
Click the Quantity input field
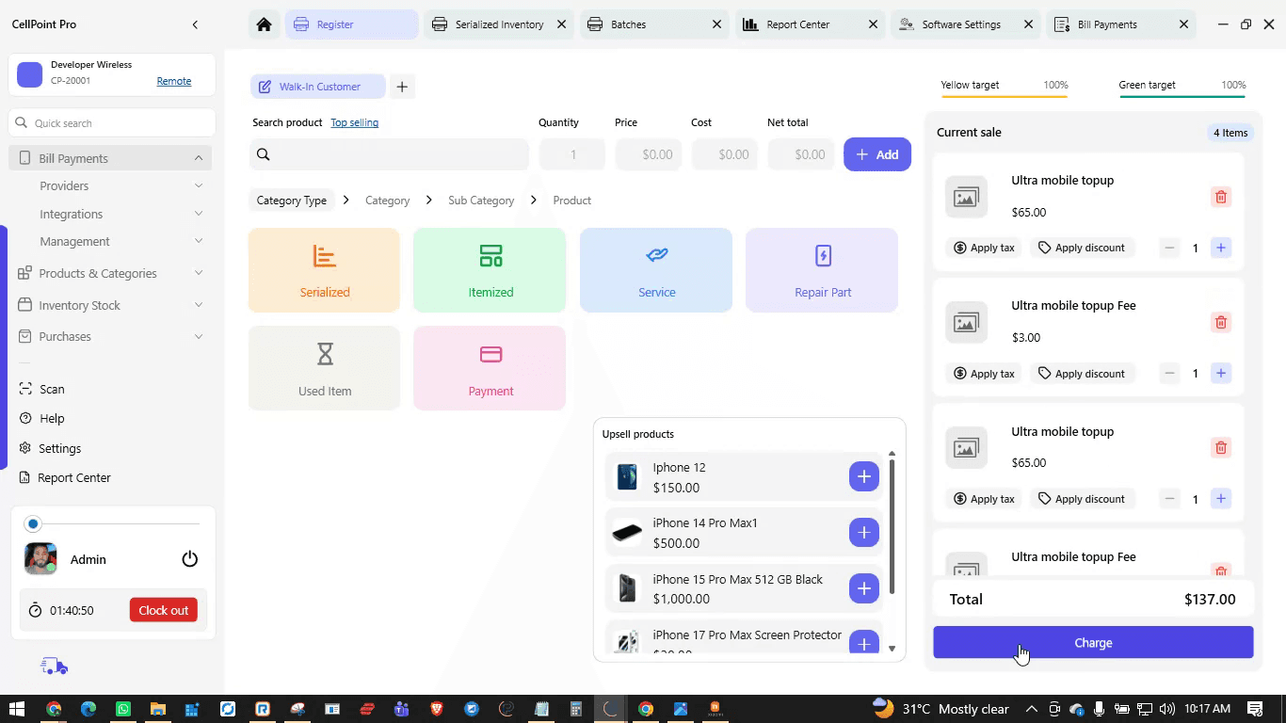point(572,154)
